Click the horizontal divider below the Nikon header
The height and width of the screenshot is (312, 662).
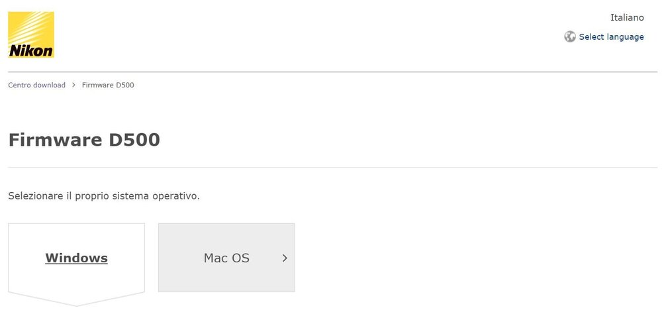coord(333,72)
